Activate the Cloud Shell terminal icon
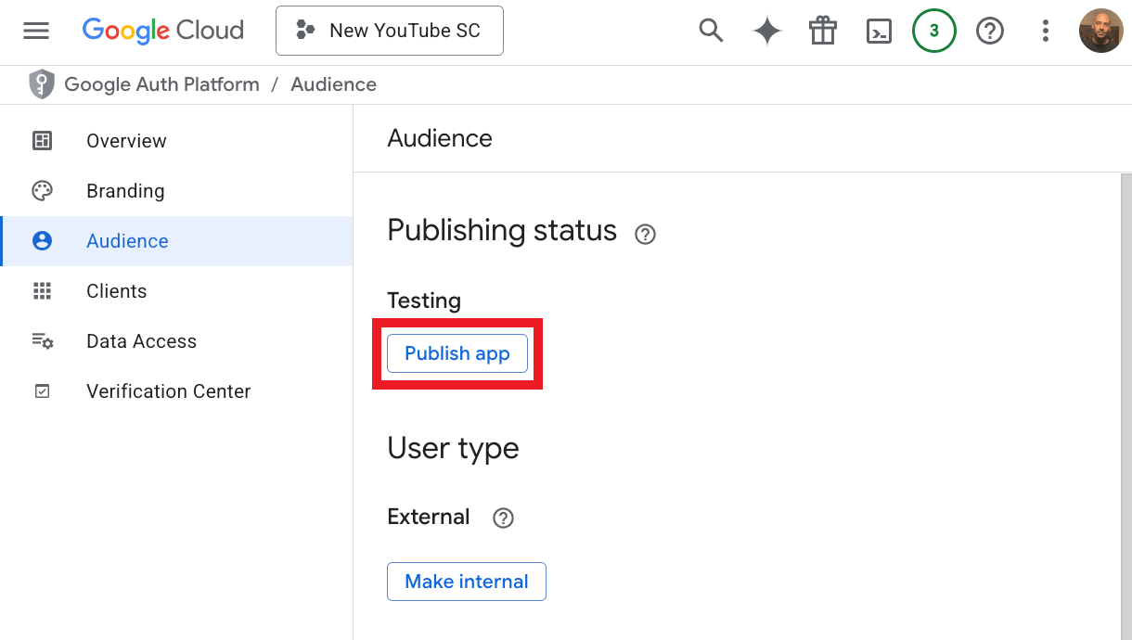Viewport: 1132px width, 640px height. click(x=879, y=31)
